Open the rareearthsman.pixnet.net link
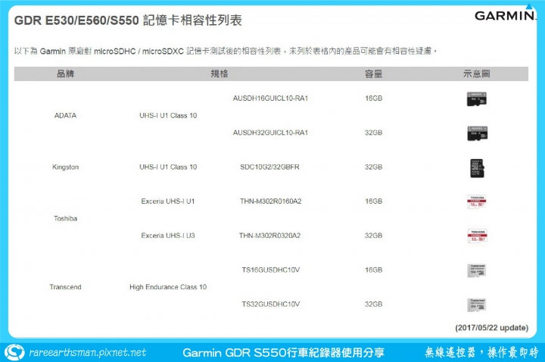Screen dimensions: 545x362 point(88,352)
